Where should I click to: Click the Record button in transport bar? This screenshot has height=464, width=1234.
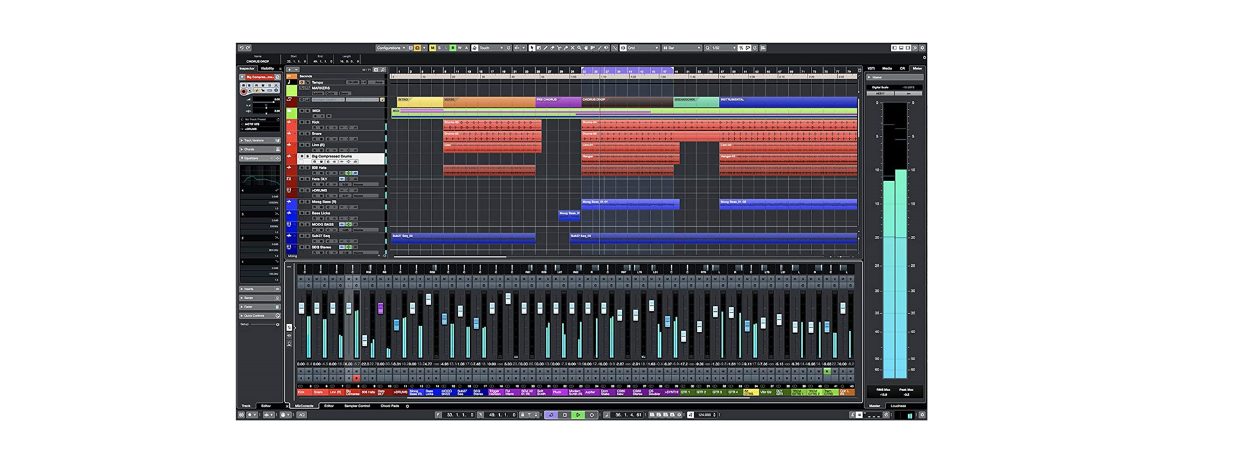pos(592,415)
